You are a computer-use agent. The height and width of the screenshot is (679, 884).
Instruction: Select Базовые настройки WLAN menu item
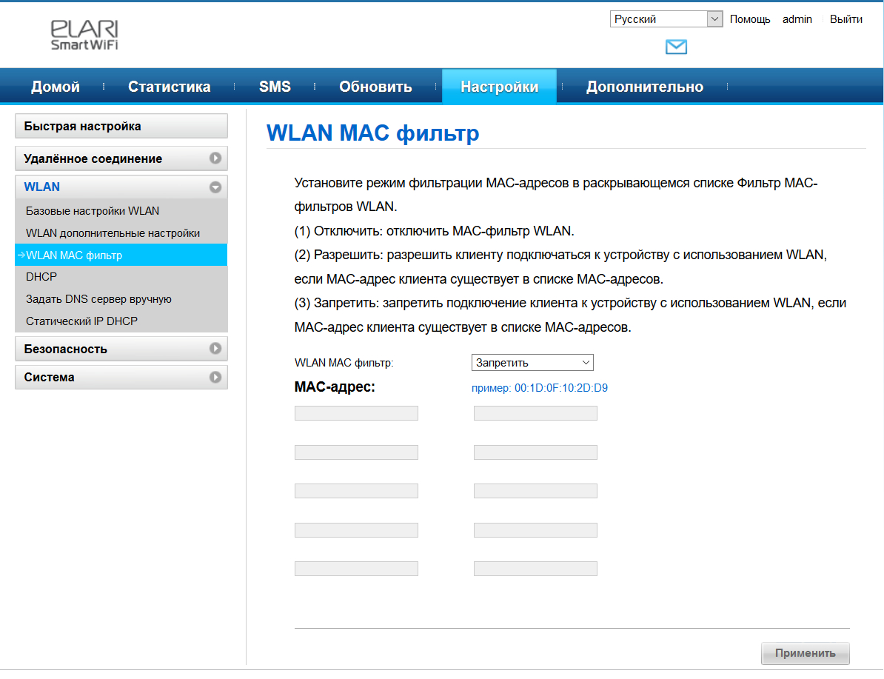click(x=93, y=211)
